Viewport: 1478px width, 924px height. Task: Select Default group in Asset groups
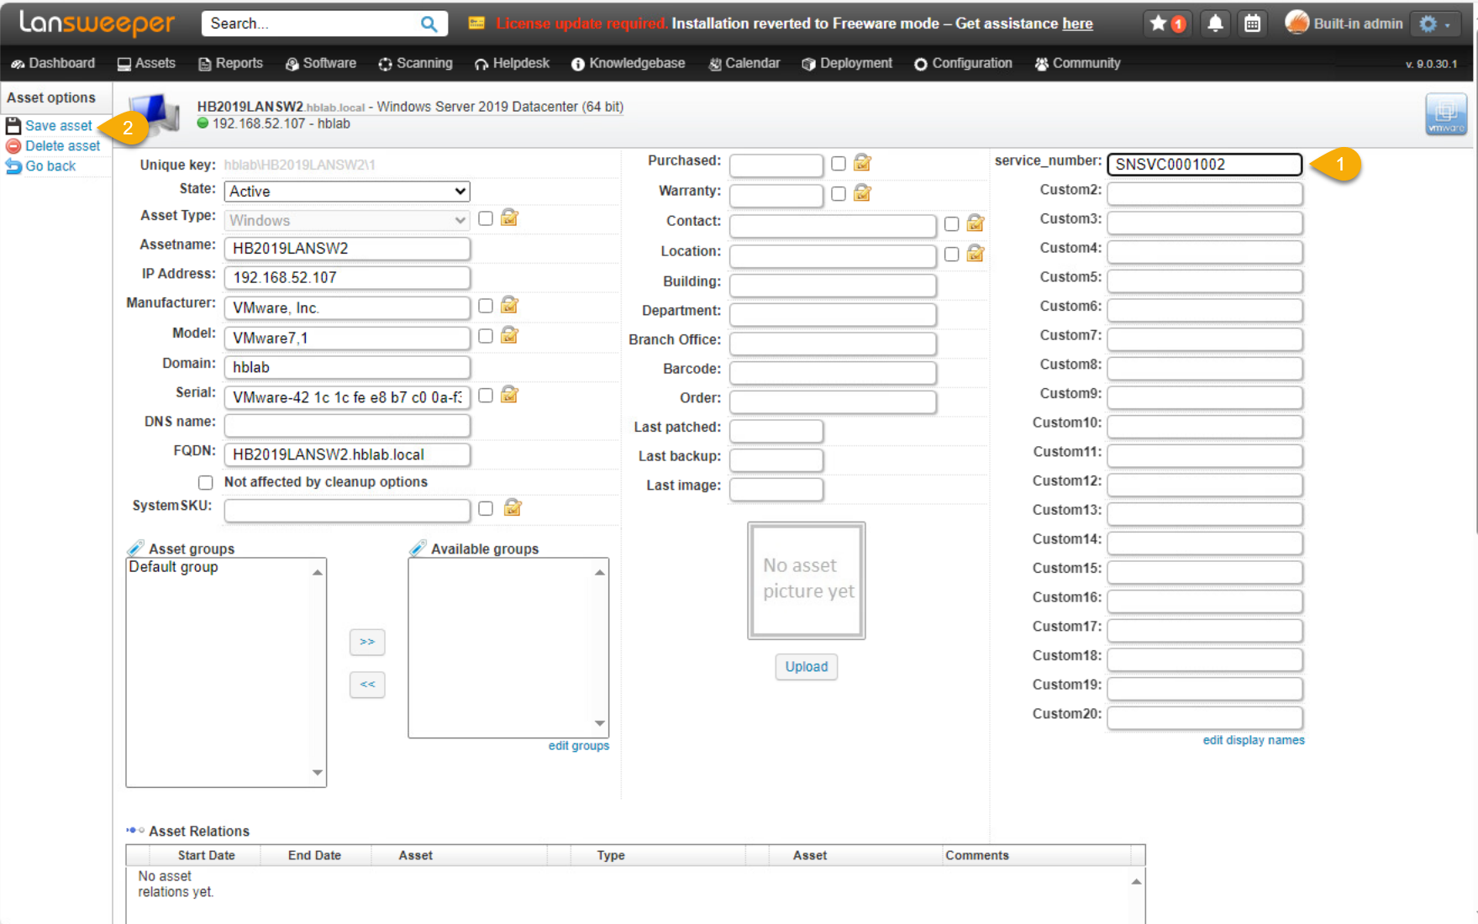[174, 567]
